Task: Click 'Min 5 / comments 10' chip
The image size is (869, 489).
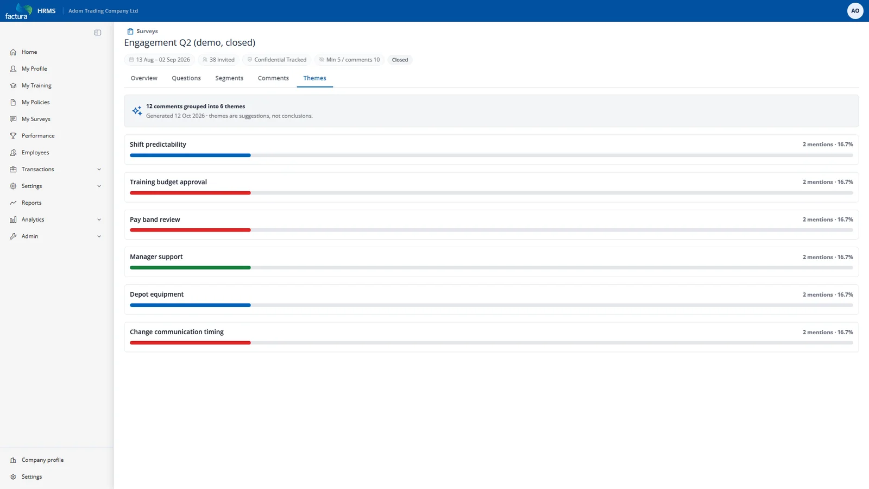Action: [x=349, y=60]
